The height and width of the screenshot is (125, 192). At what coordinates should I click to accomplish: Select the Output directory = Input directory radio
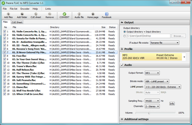point(125,32)
